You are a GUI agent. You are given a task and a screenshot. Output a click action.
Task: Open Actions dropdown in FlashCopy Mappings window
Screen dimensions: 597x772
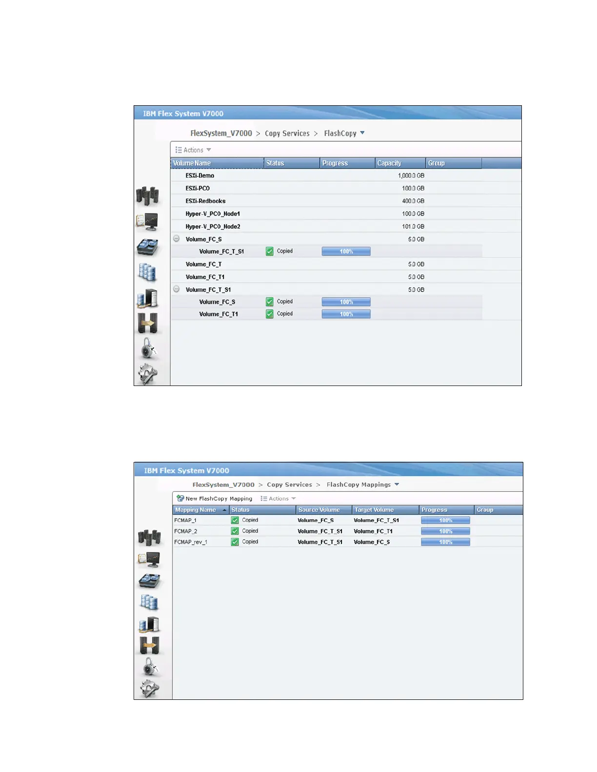(278, 499)
